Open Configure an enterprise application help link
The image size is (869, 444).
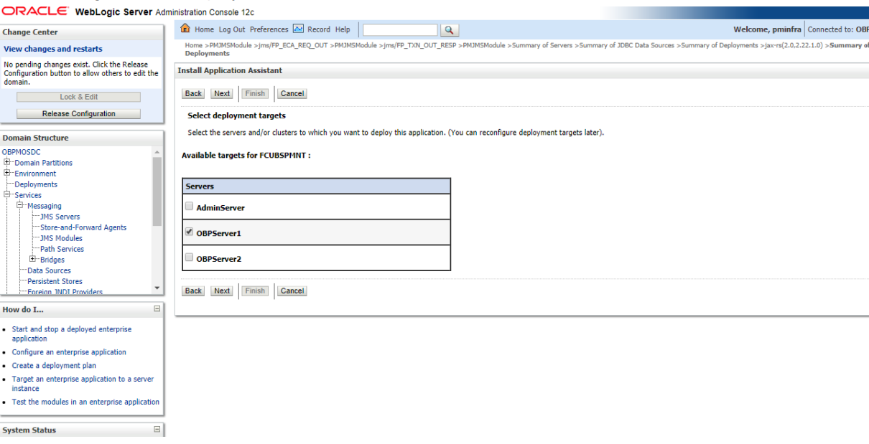point(69,352)
